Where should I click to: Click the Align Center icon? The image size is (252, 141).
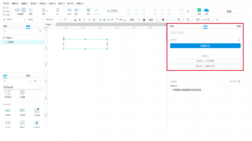coord(136,10)
